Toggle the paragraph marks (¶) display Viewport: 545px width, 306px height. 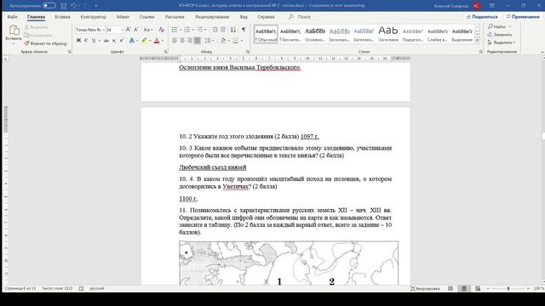tap(244, 30)
